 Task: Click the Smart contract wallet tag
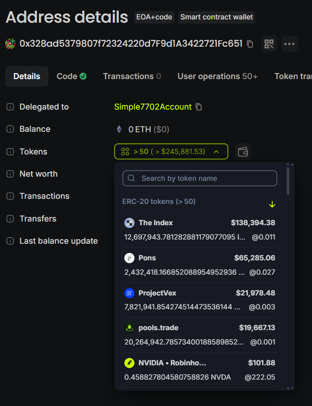216,17
